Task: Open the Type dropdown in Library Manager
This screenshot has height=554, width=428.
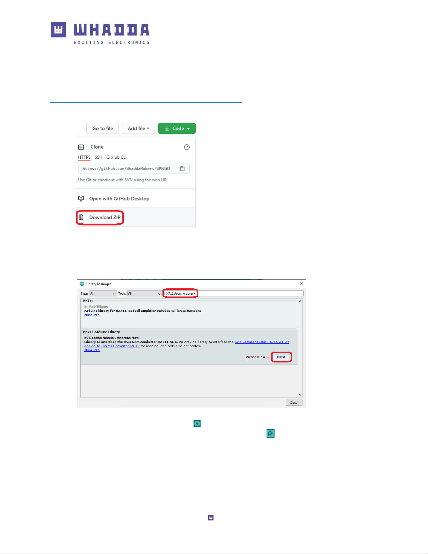Action: pos(103,294)
